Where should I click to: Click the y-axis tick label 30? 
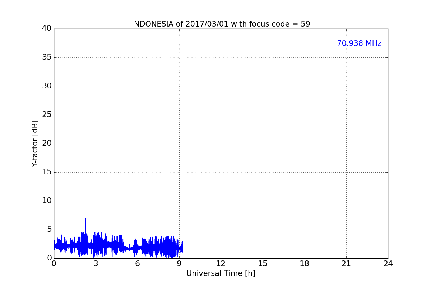pos(47,86)
